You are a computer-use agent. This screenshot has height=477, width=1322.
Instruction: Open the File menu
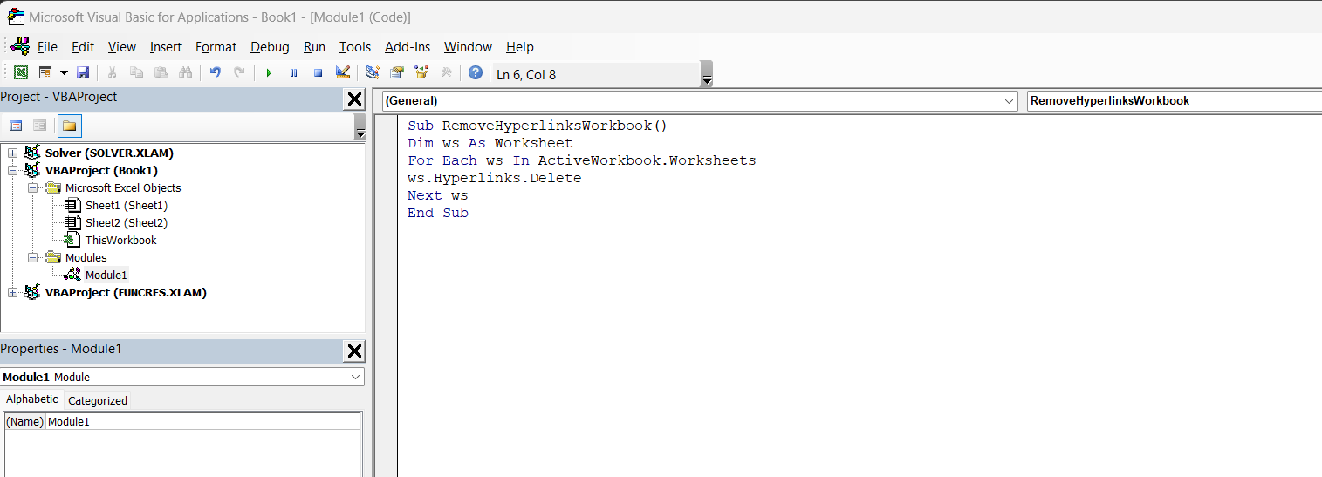pyautogui.click(x=47, y=47)
